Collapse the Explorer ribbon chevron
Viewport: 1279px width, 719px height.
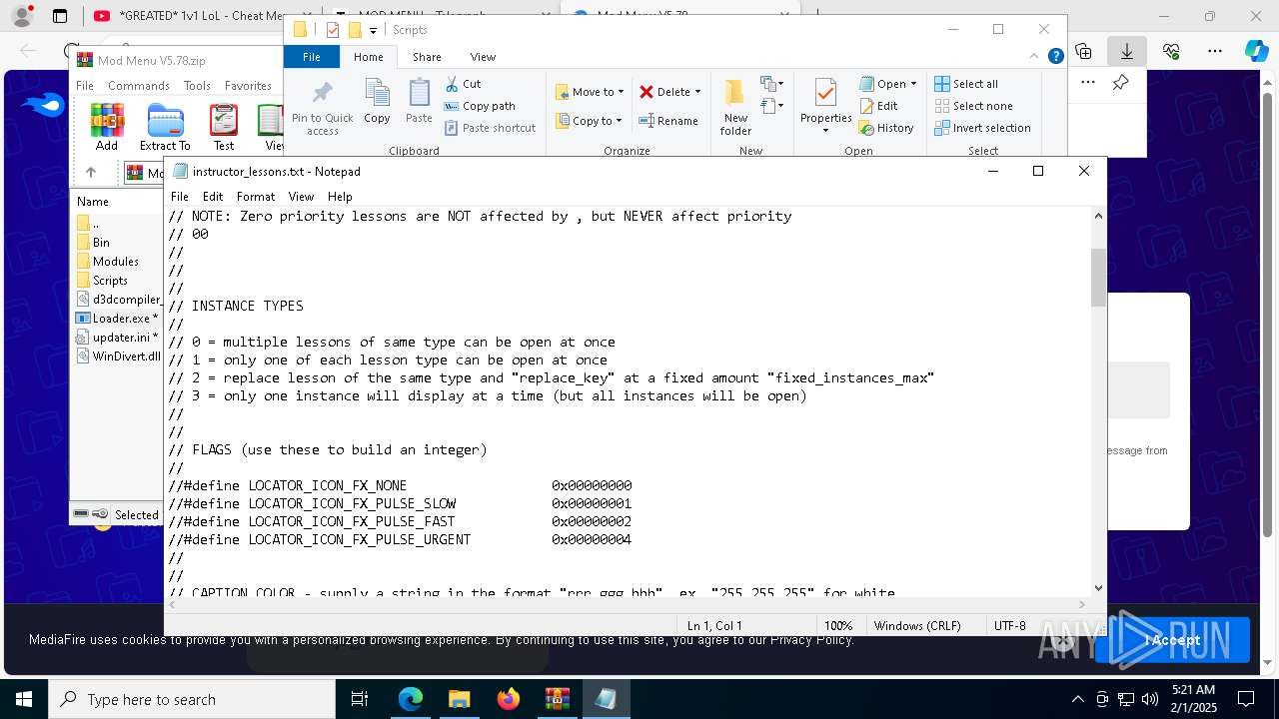[1036, 57]
